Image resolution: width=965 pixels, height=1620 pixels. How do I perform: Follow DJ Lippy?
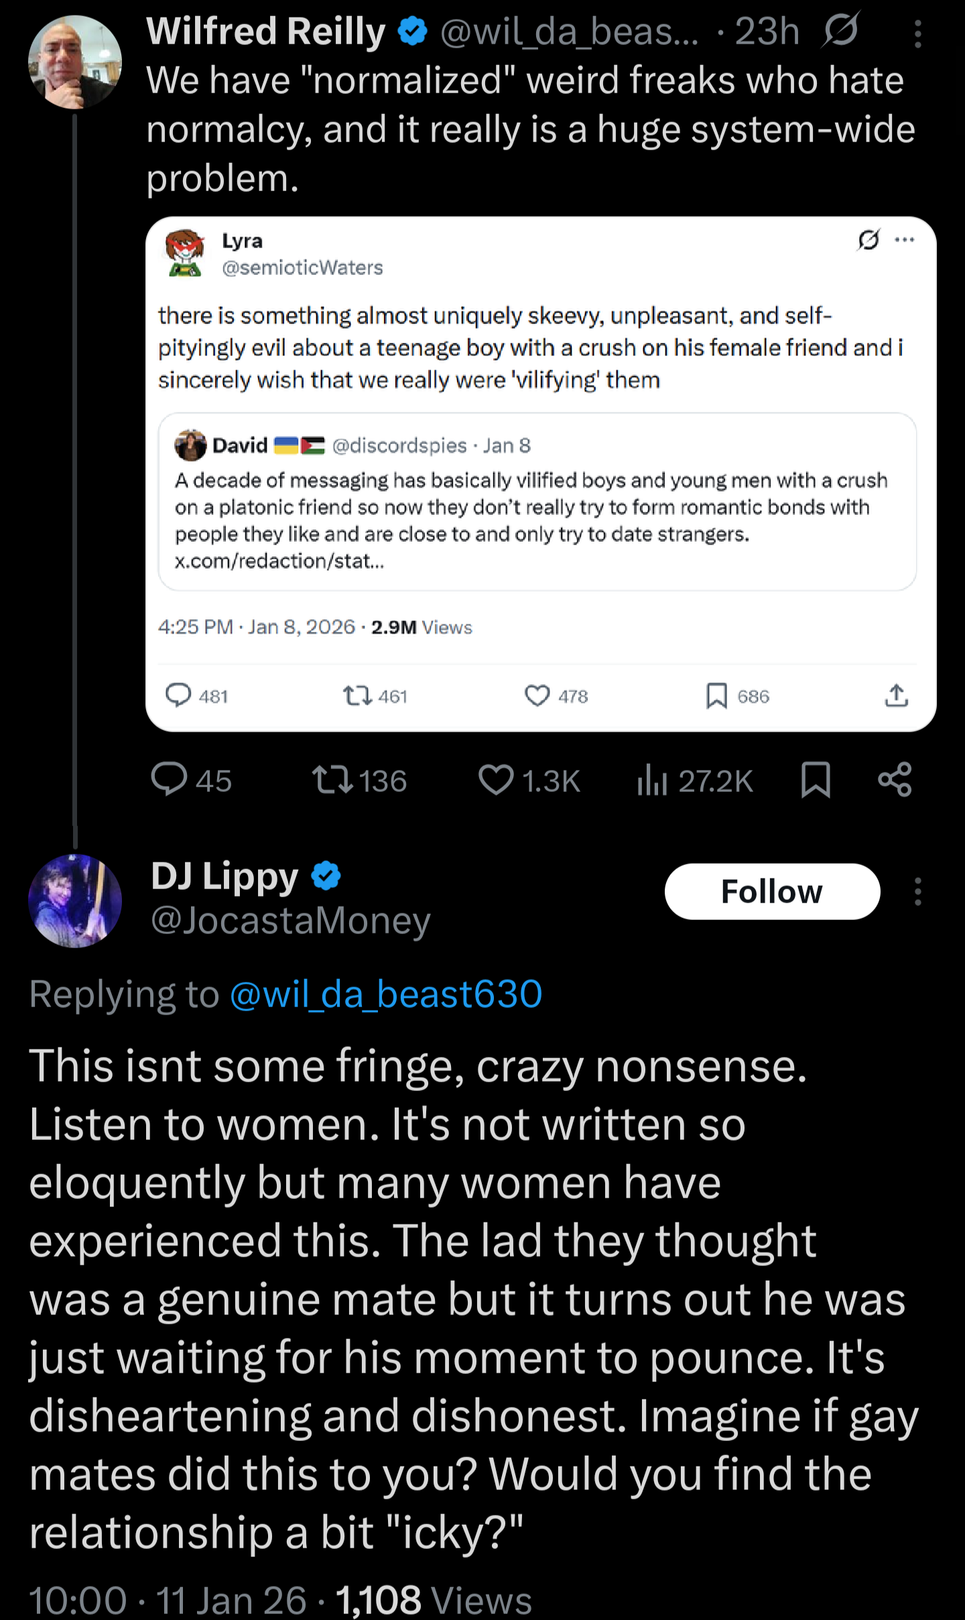[772, 891]
